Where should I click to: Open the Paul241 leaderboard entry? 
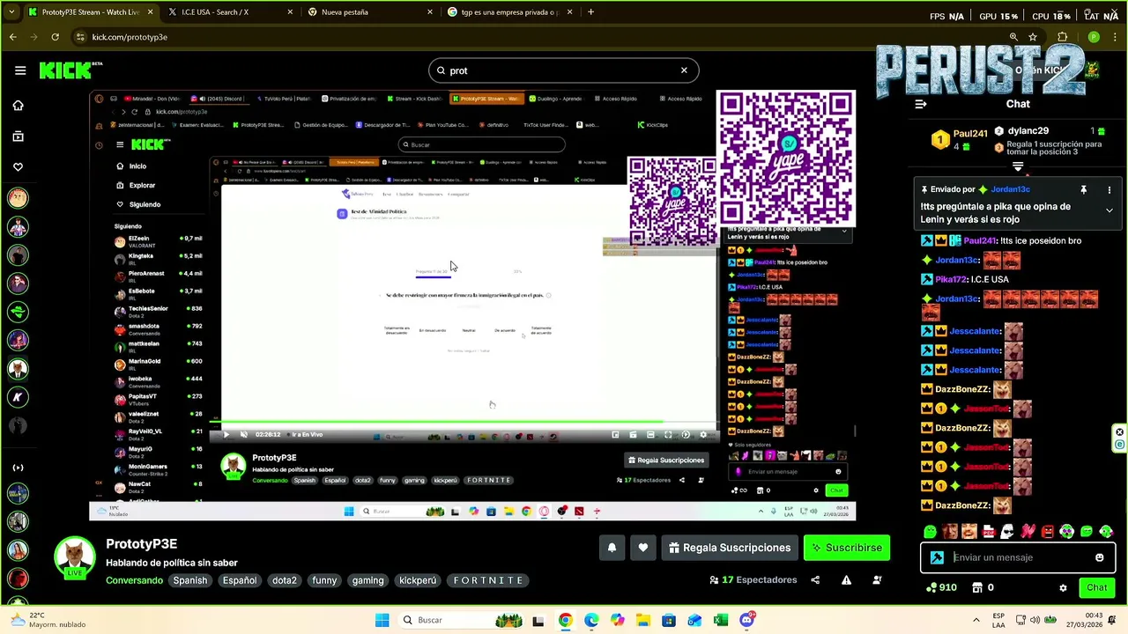(x=961, y=139)
